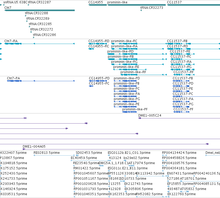The width and height of the screenshot is (220, 198).
Task: Click the prominin-like-RA transcript label
Action: [124, 46]
